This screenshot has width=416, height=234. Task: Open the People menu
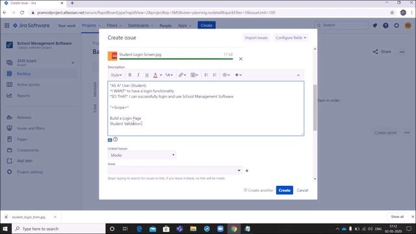(x=166, y=25)
